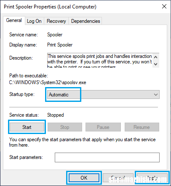This screenshot has width=171, height=186.
Task: Click the Startup type chevron arrow
Action: 156,95
